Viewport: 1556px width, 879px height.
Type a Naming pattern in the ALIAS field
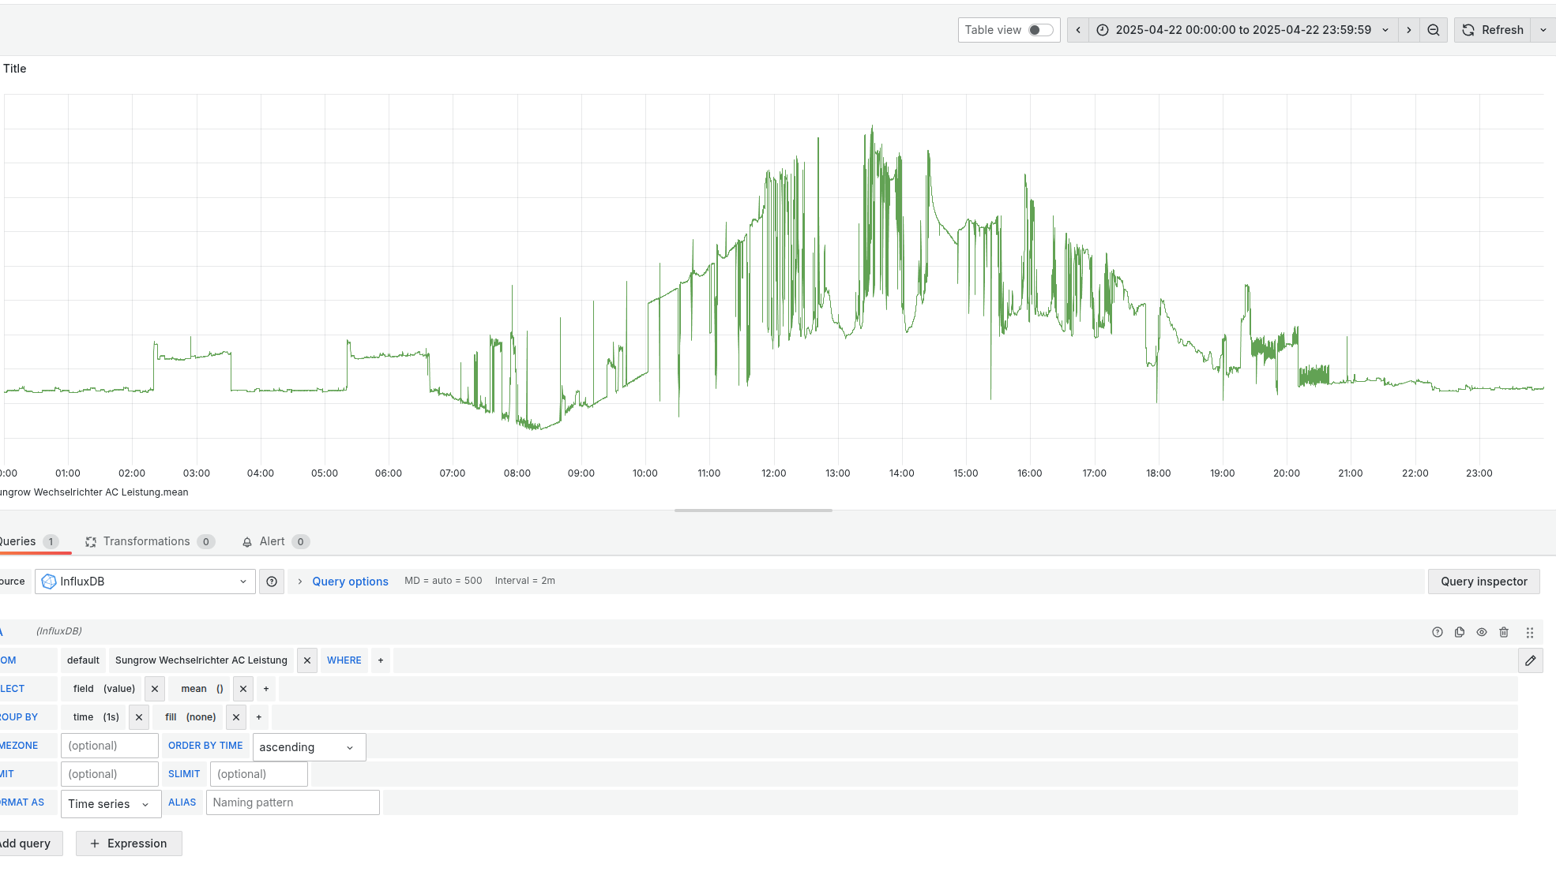292,802
